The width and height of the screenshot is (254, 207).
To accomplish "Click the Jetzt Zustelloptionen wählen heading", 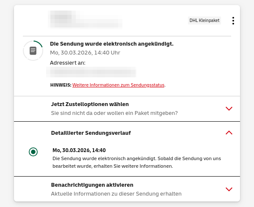I will [x=90, y=104].
